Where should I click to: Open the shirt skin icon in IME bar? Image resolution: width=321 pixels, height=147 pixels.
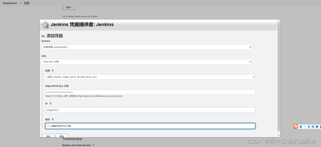317,127
